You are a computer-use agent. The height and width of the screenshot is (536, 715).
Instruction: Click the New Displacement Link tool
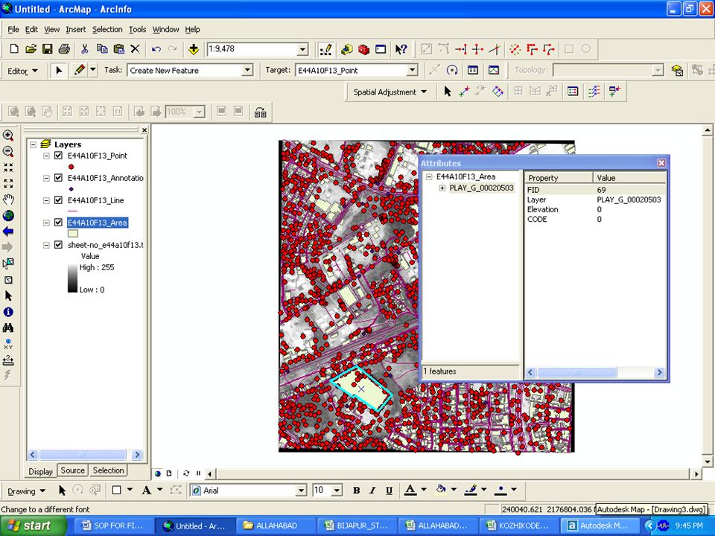click(464, 92)
